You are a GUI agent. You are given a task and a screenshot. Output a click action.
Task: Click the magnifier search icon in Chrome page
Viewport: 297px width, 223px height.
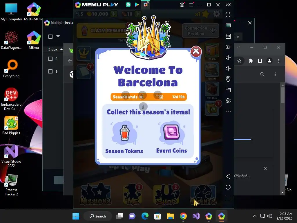262,74
